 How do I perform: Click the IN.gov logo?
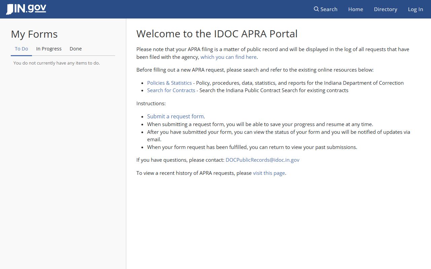(26, 9)
